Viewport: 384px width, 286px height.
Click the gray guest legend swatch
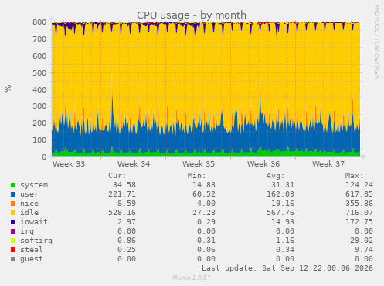click(x=13, y=259)
